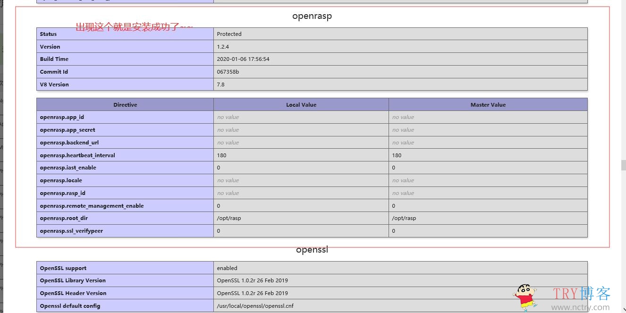Click master value of openrasp.ssl_verifypeer

[x=394, y=231]
